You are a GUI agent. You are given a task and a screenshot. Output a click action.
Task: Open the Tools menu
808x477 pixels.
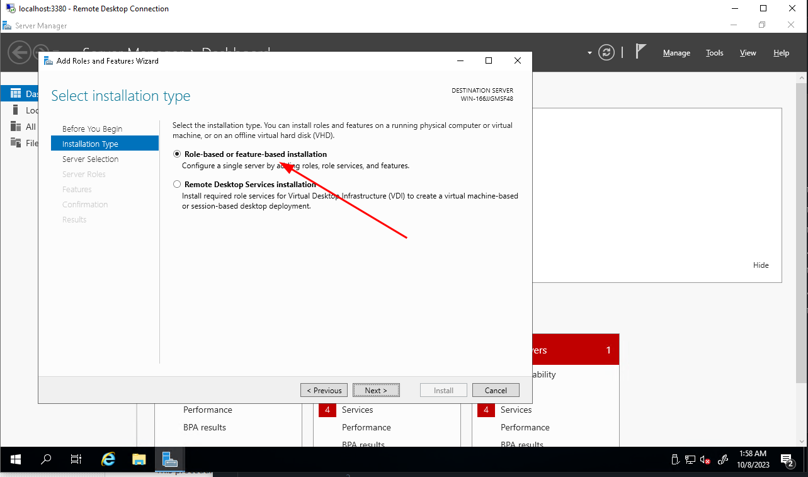(x=714, y=53)
